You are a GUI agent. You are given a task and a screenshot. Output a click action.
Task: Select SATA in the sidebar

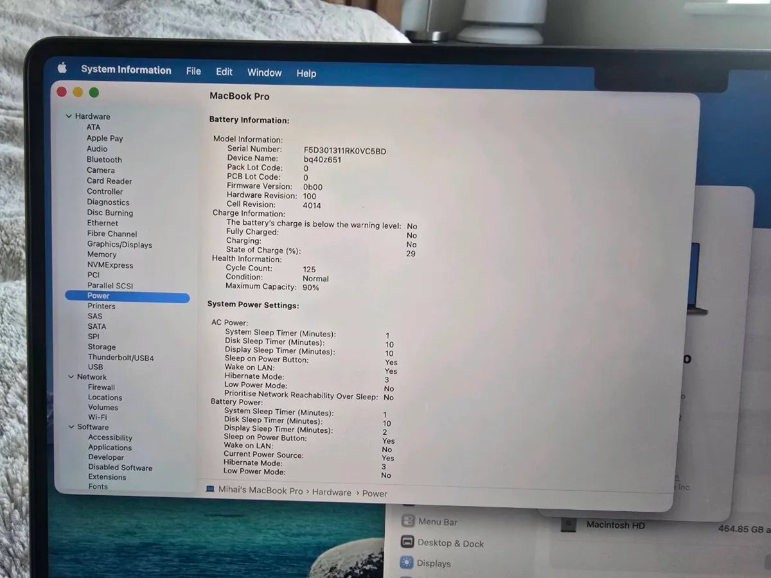pyautogui.click(x=97, y=326)
